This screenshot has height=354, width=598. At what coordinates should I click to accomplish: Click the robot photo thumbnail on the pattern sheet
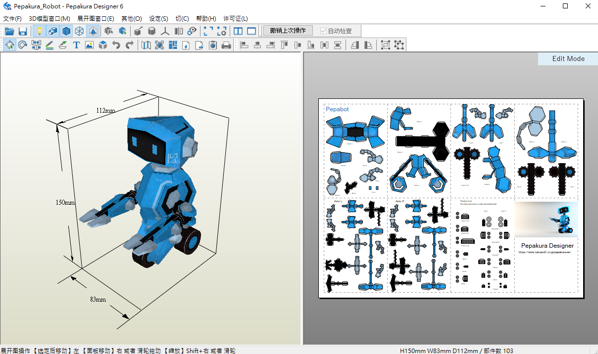[x=547, y=220]
